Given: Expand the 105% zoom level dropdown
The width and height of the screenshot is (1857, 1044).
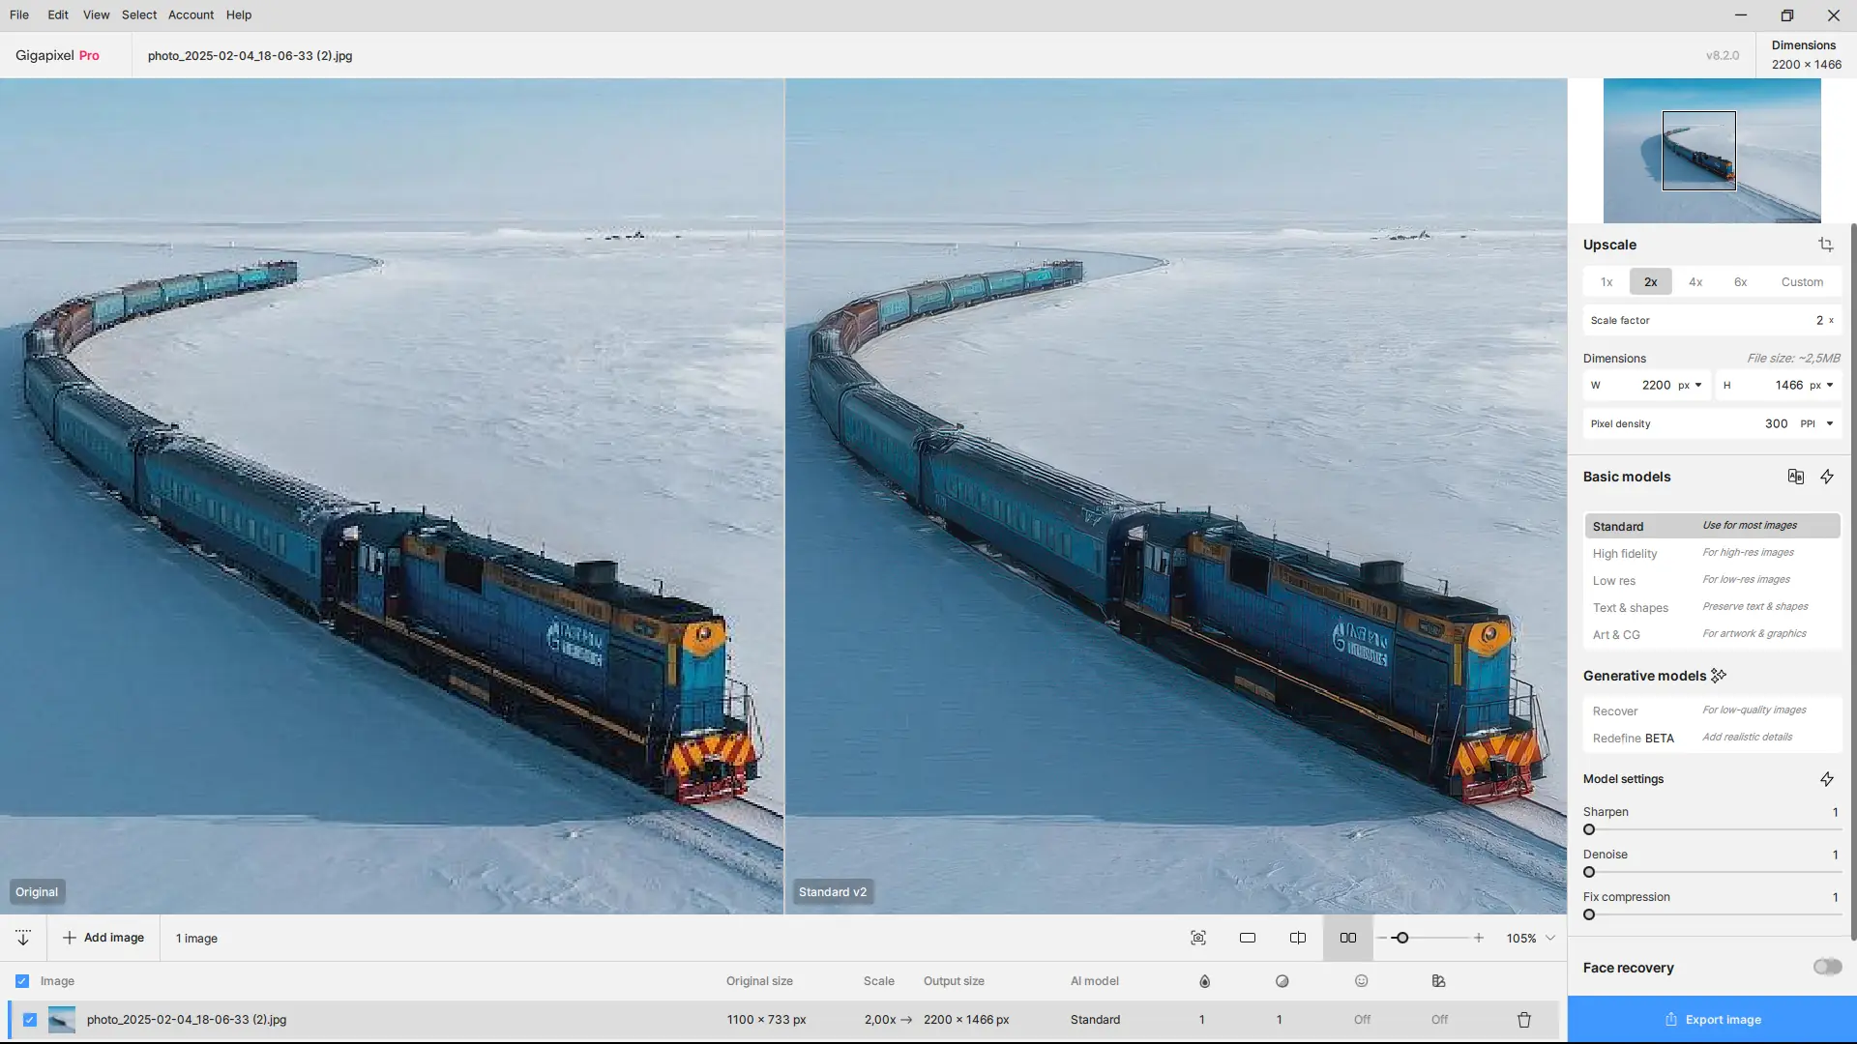Looking at the screenshot, I should [1550, 938].
